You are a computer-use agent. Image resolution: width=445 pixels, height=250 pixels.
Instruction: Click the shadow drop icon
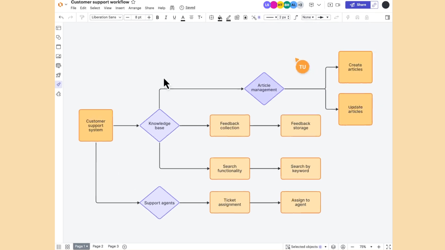pyautogui.click(x=245, y=17)
